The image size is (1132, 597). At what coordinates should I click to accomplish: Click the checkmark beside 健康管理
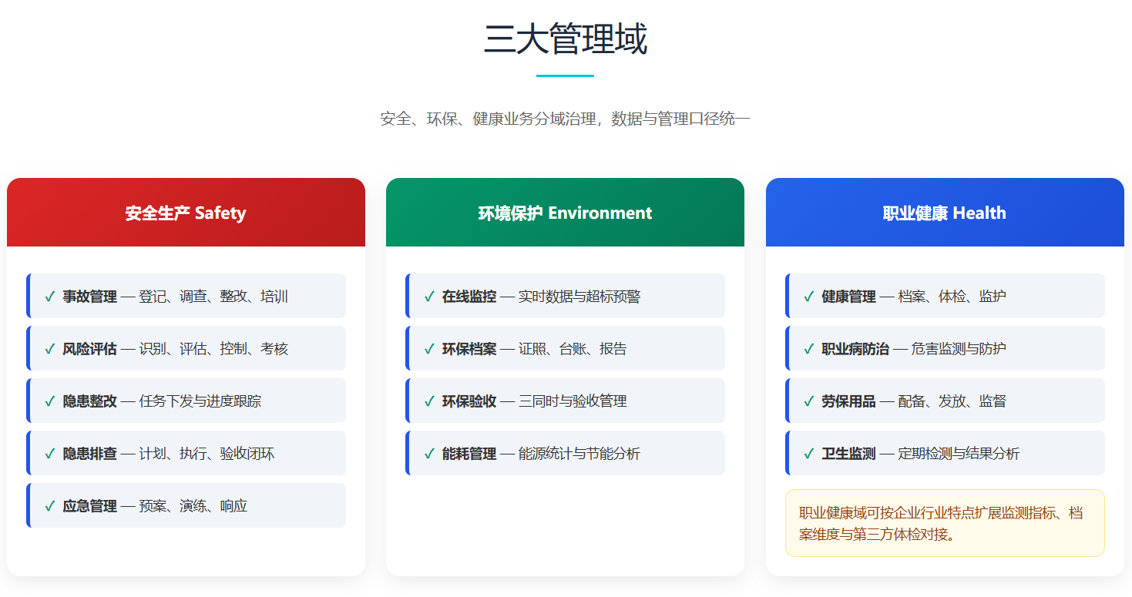[x=808, y=297]
